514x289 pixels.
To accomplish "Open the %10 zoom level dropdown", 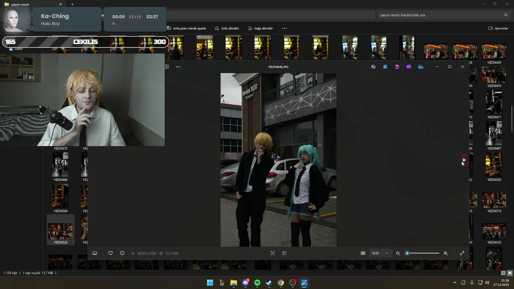I will point(380,253).
